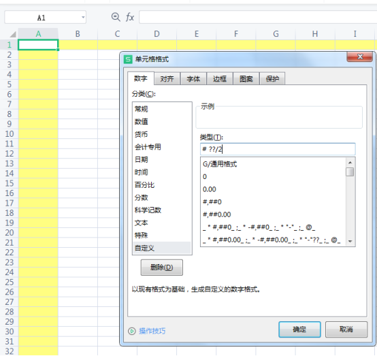Click the 类型 format code input field
Image resolution: width=377 pixels, height=356 pixels.
(x=278, y=149)
